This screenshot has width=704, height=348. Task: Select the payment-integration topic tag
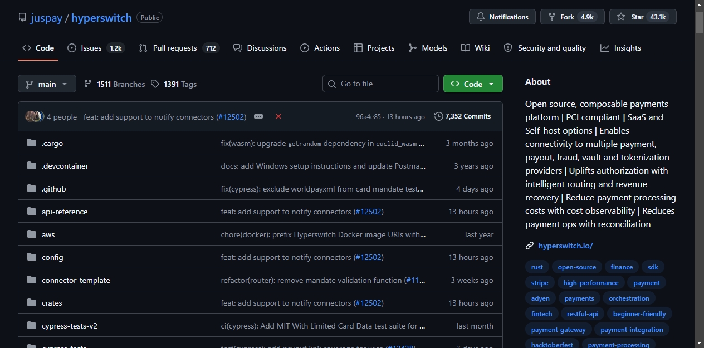click(632, 330)
